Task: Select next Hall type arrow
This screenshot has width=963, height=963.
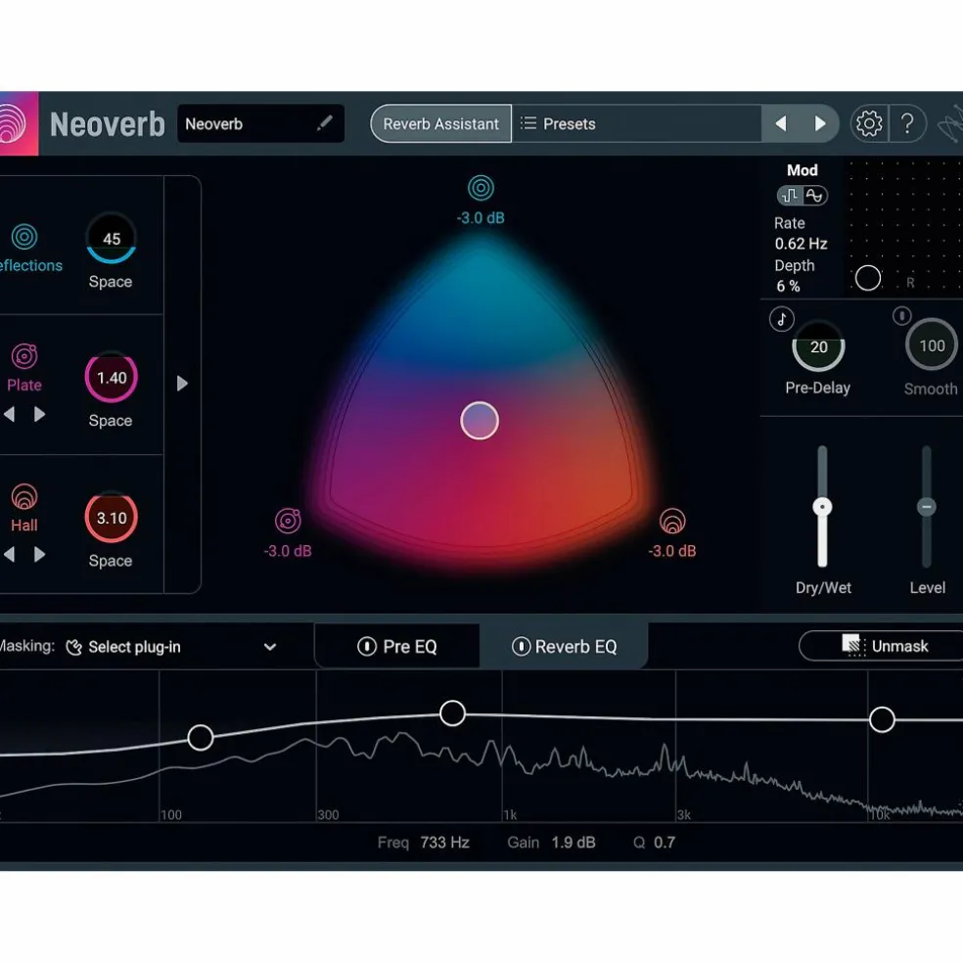Action: pyautogui.click(x=39, y=555)
